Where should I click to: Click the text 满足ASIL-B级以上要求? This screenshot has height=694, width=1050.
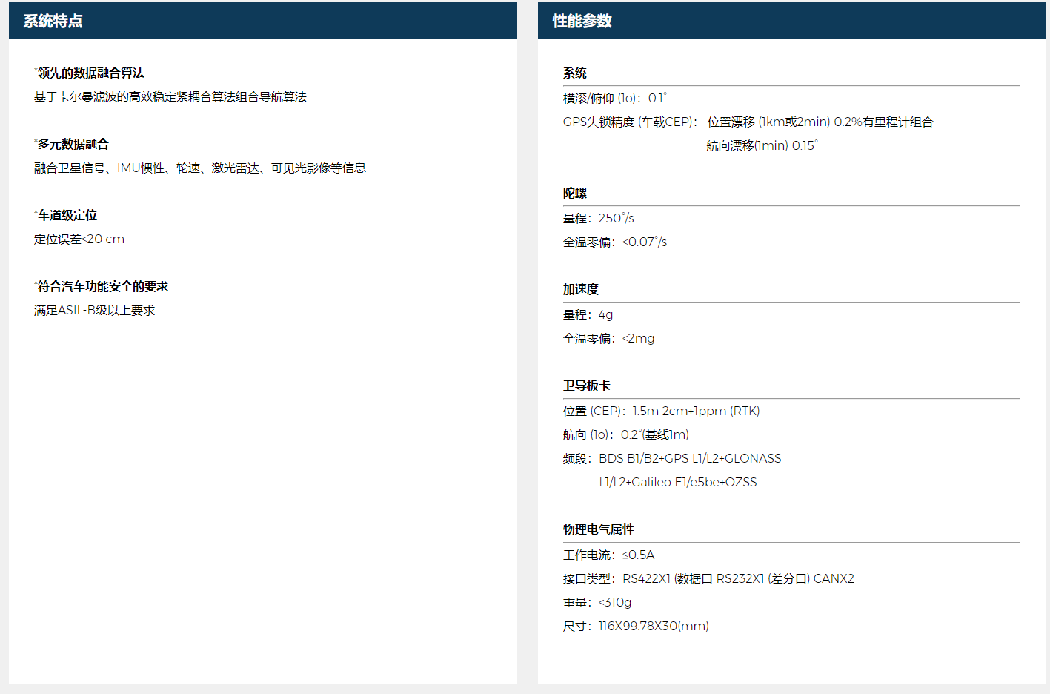point(94,311)
